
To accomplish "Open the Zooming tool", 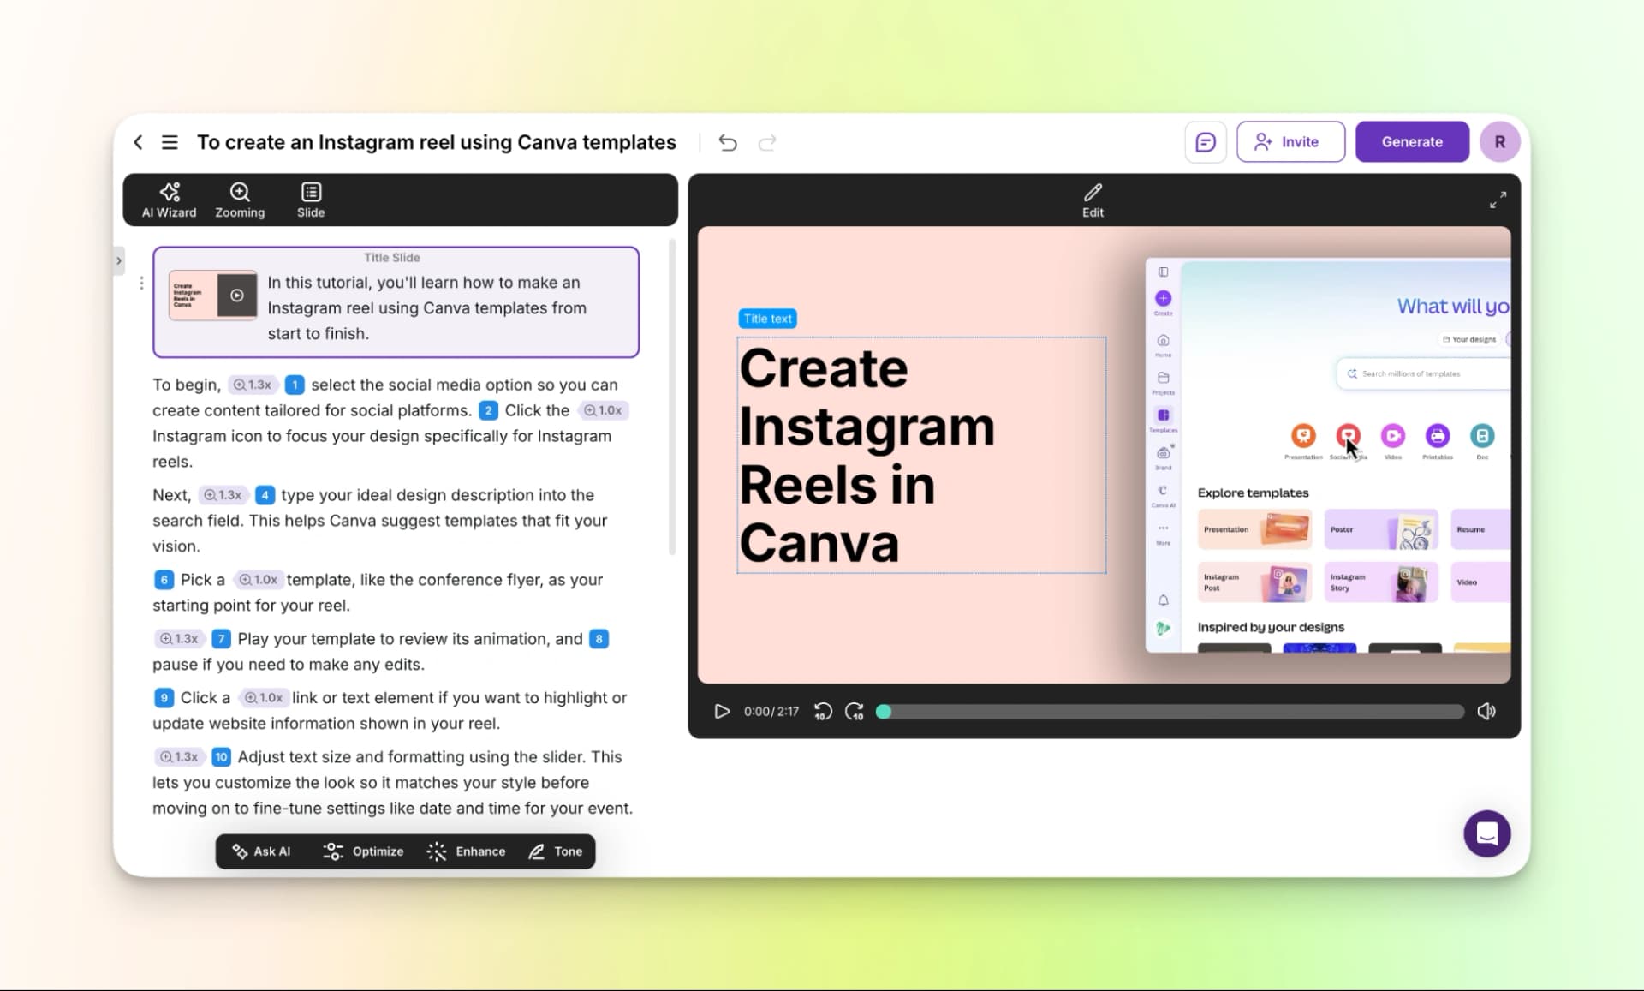I will [240, 200].
